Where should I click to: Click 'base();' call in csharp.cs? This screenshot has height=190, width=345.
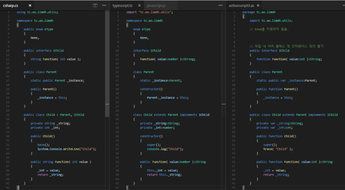[43, 145]
